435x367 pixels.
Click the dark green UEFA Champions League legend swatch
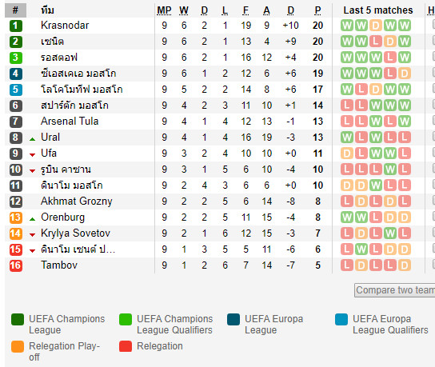click(18, 319)
